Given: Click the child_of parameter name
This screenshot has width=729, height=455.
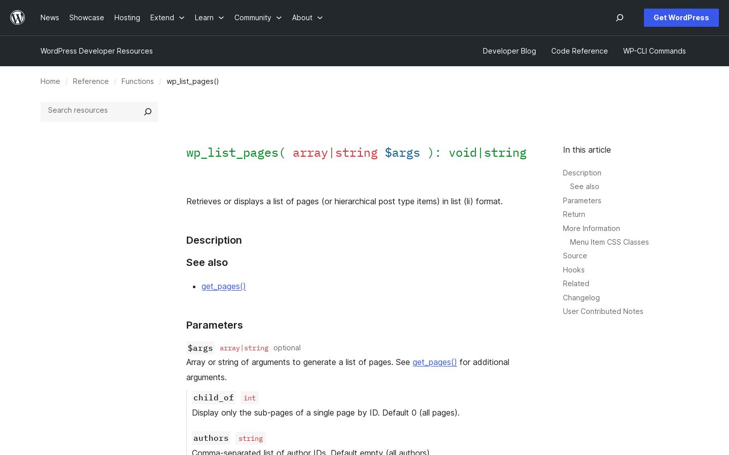Looking at the screenshot, I should coord(214,397).
